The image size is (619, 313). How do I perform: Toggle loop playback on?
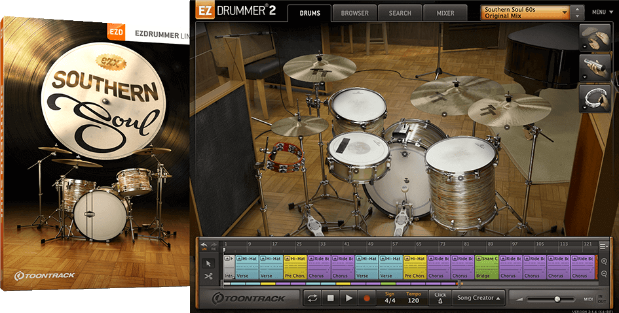[x=312, y=299]
